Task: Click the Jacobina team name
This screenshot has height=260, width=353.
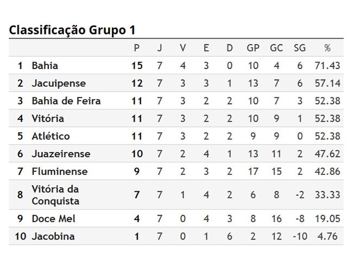Action: click(53, 236)
